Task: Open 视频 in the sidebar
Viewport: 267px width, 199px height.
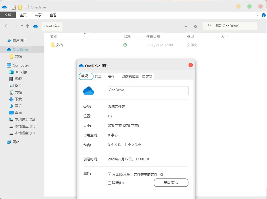Action: click(16, 79)
